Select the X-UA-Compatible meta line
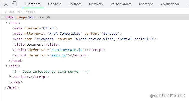Image resolution: width=189 pixels, height=101 pixels. pos(67,34)
